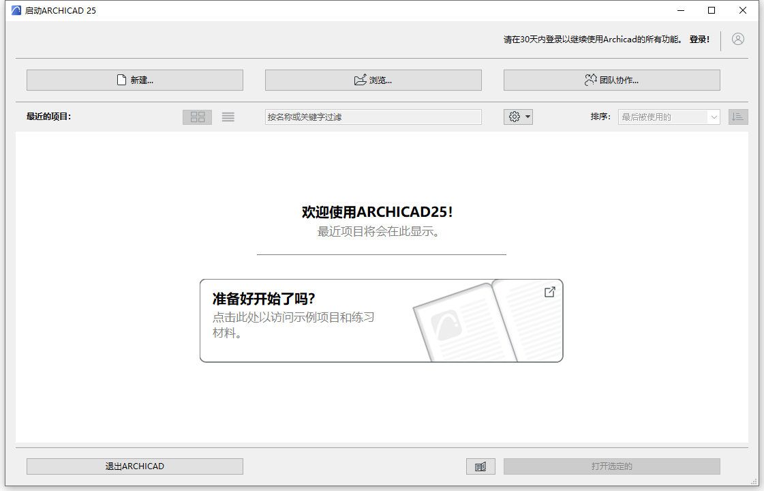Click the user account profile icon
This screenshot has height=491, width=764.
[737, 39]
